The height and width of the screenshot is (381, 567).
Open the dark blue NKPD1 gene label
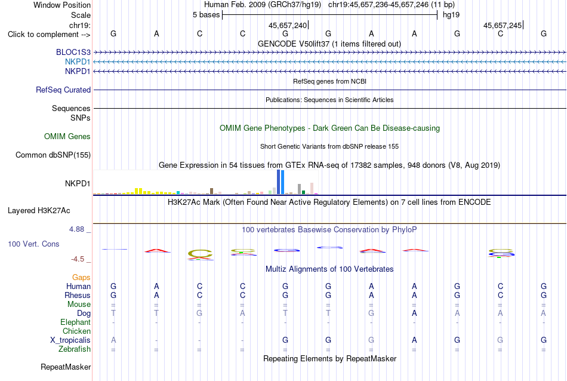[78, 71]
